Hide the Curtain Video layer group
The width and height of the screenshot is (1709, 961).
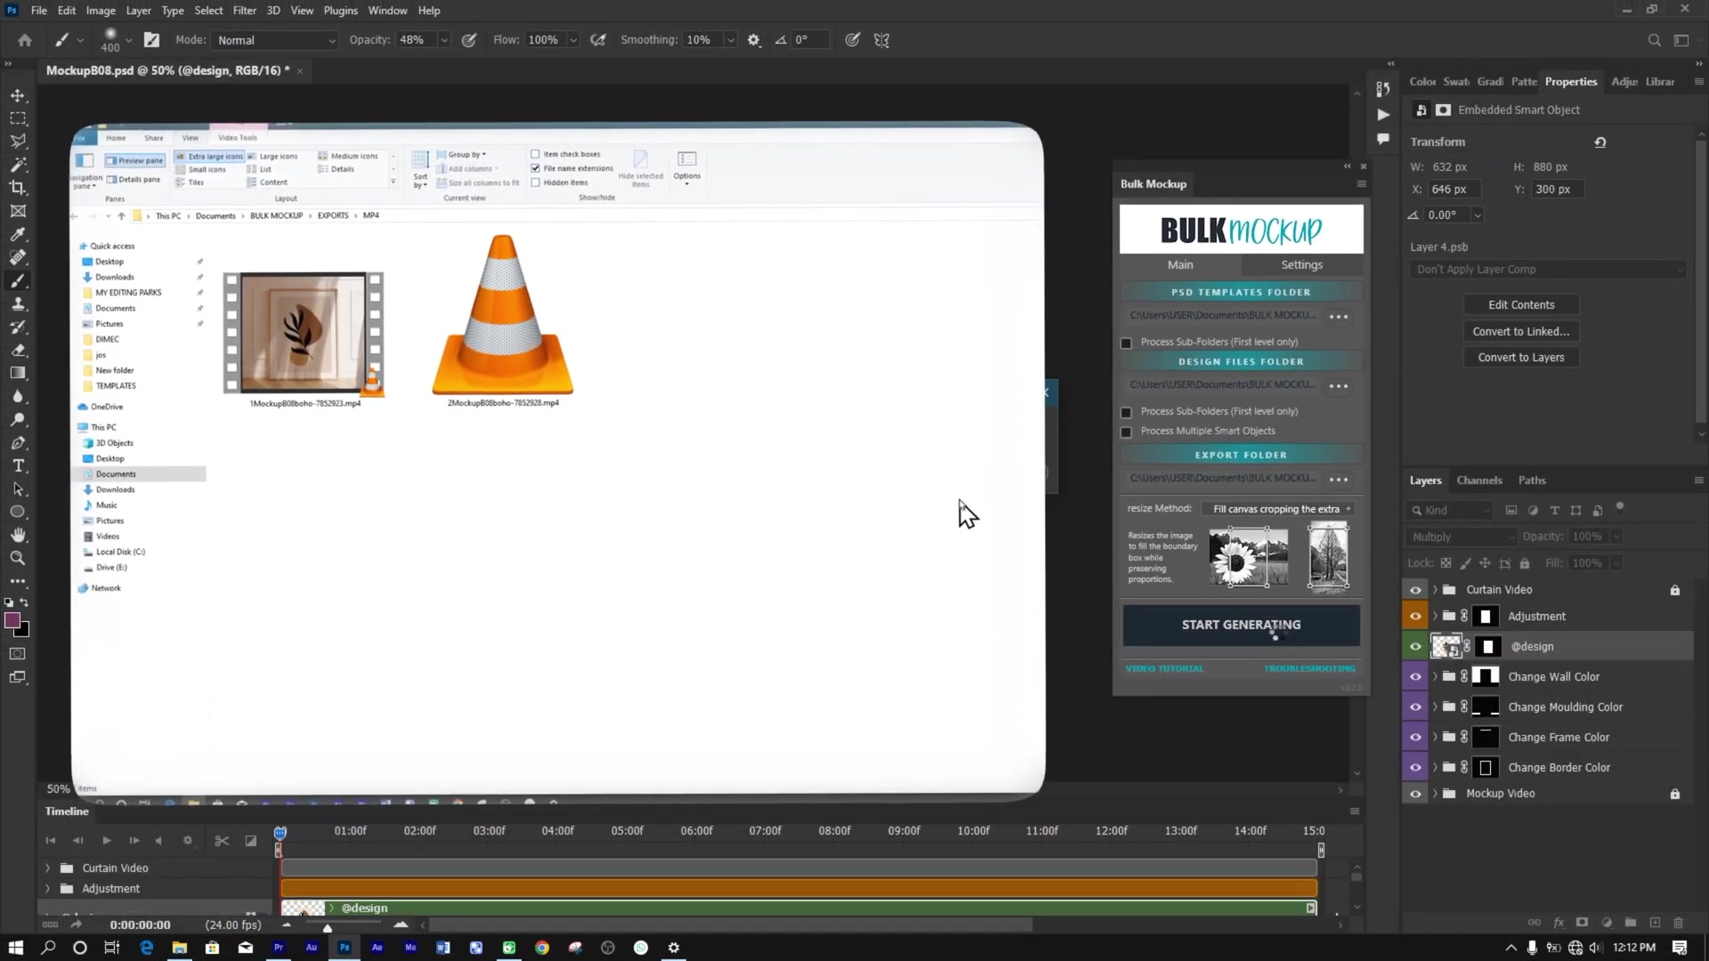(x=1415, y=589)
